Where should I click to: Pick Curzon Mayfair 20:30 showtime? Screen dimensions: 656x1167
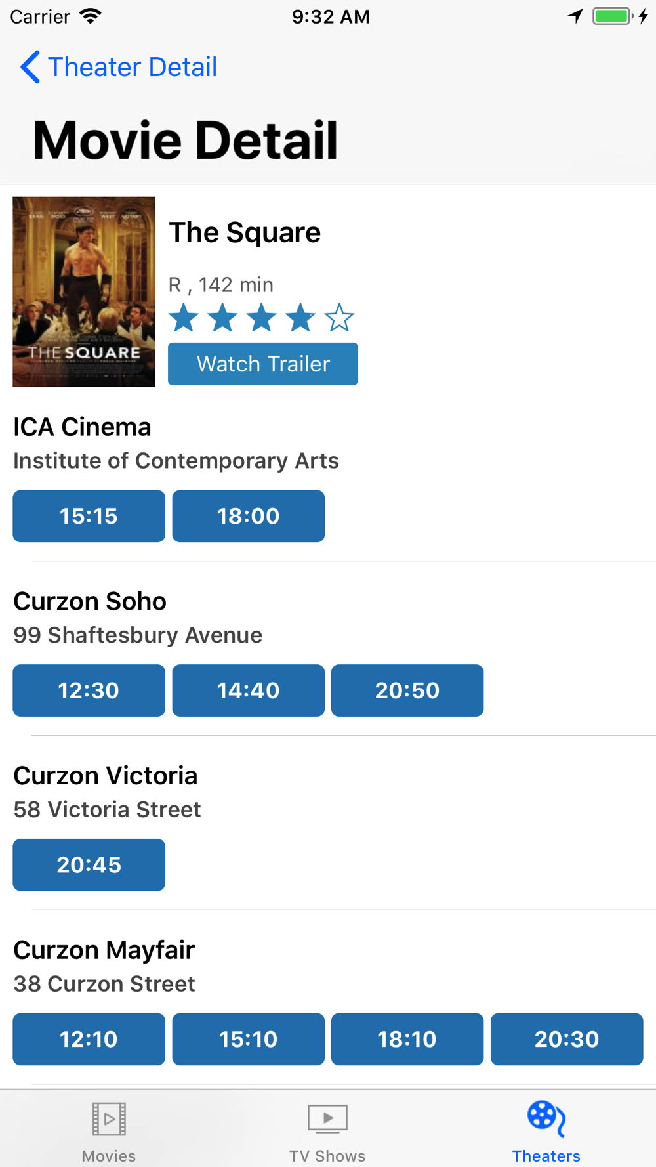pyautogui.click(x=567, y=1039)
